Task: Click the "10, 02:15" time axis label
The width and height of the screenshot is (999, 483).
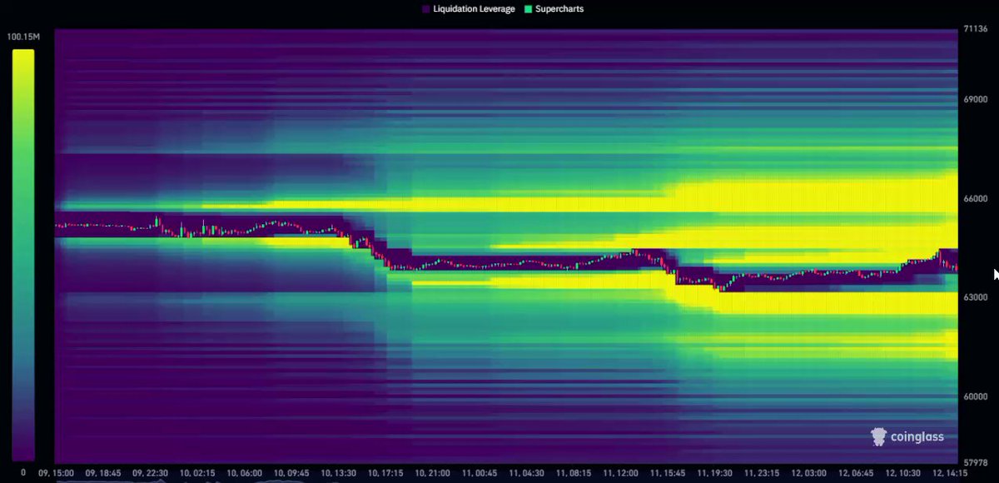Action: (199, 471)
